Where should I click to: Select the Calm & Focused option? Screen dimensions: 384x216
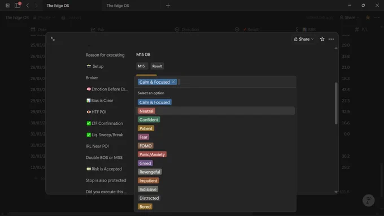pyautogui.click(x=155, y=102)
